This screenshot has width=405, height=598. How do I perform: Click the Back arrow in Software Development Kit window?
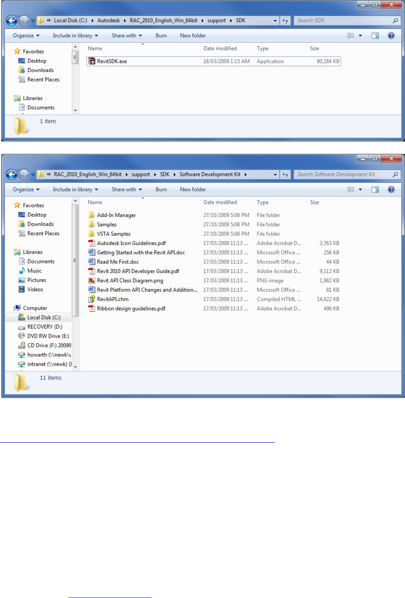click(x=12, y=174)
